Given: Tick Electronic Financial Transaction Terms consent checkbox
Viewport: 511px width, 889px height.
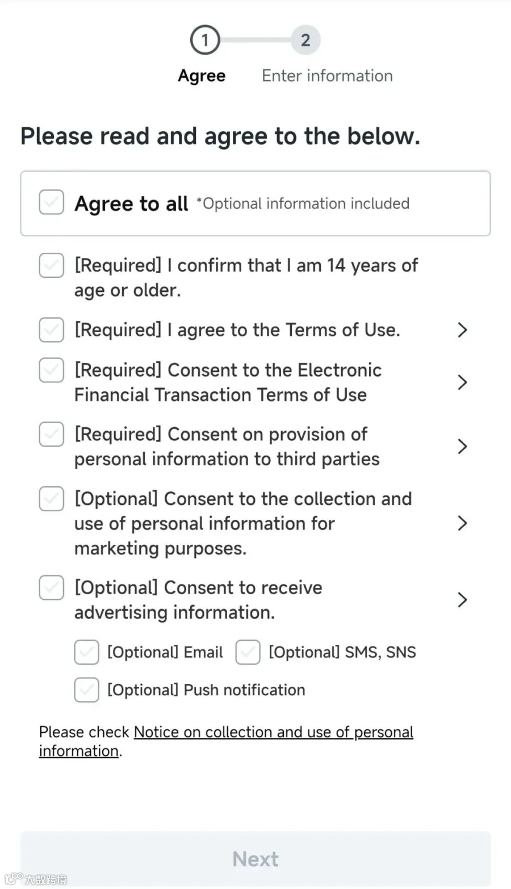Looking at the screenshot, I should (51, 370).
